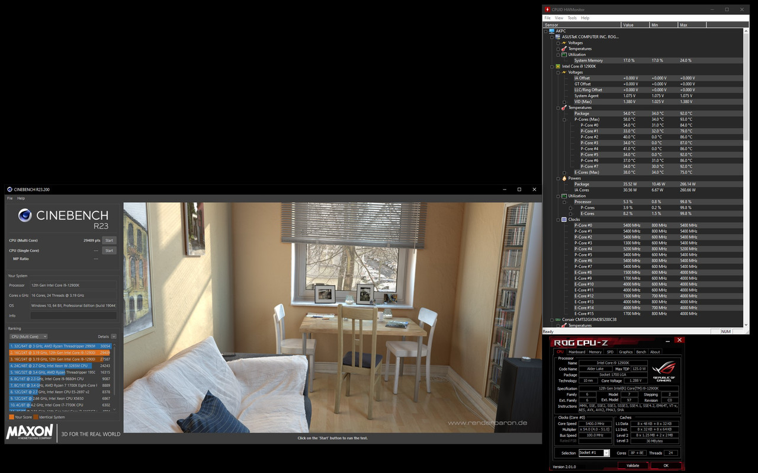Select ranking row AMD Ryzen 7 1700X
758x473 pixels.
click(x=60, y=385)
